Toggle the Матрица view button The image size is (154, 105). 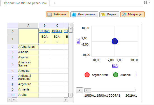click(133, 15)
